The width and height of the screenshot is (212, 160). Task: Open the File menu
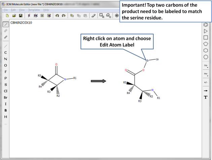point(6,10)
